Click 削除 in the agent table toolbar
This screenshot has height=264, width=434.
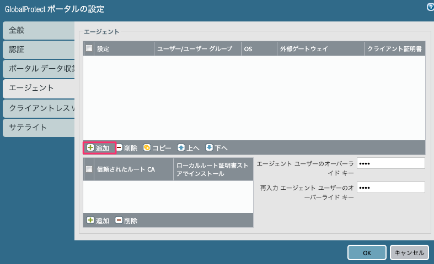click(x=127, y=148)
